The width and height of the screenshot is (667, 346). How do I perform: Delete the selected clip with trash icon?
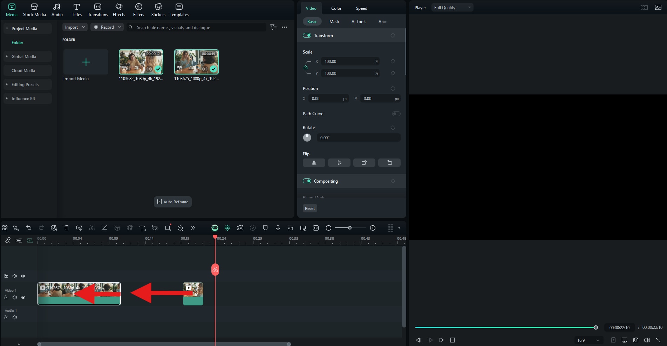tap(67, 228)
